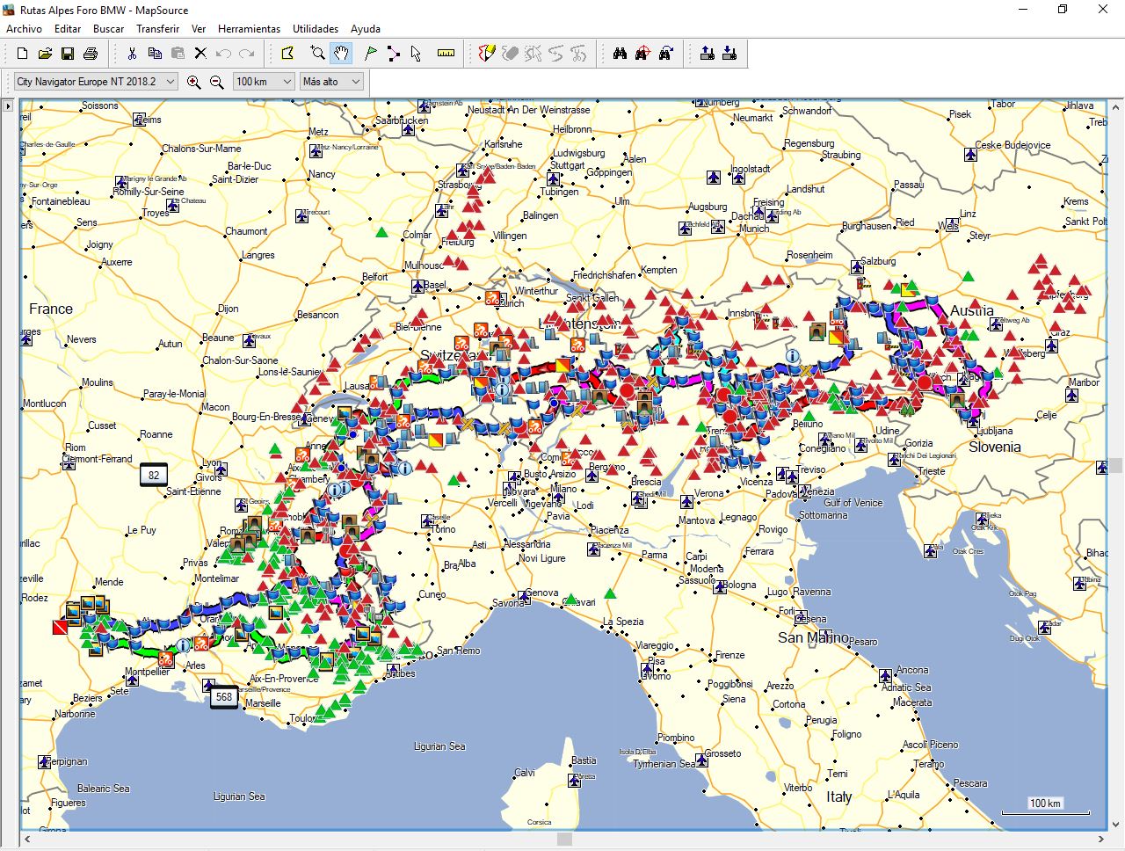Print the map with the printer icon
This screenshot has height=851, width=1125.
[x=90, y=54]
